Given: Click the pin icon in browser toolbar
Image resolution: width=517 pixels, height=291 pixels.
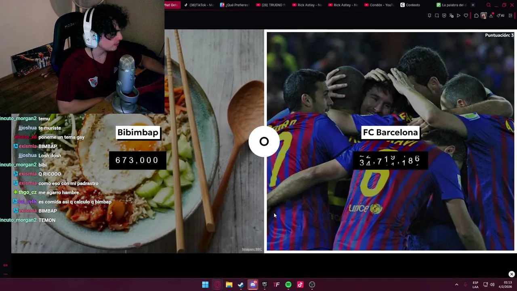Looking at the screenshot, I should (429, 15).
